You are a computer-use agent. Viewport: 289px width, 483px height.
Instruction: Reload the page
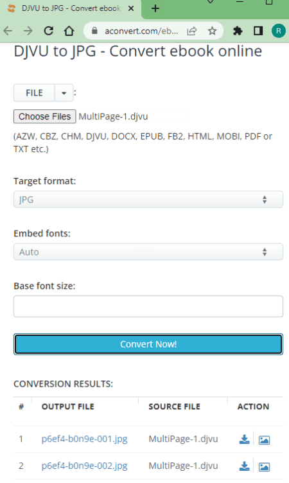(x=49, y=31)
